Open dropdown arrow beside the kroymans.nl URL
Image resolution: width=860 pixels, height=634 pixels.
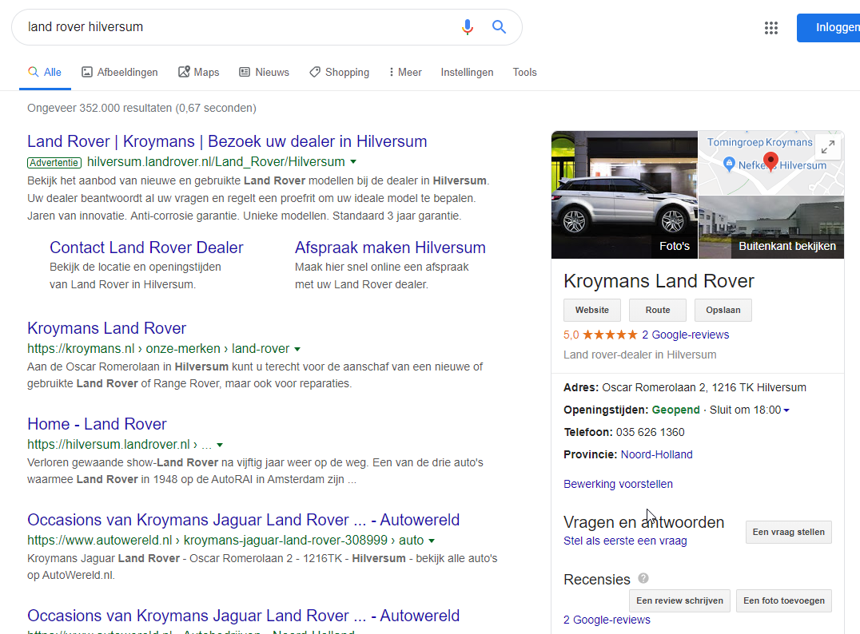[297, 349]
